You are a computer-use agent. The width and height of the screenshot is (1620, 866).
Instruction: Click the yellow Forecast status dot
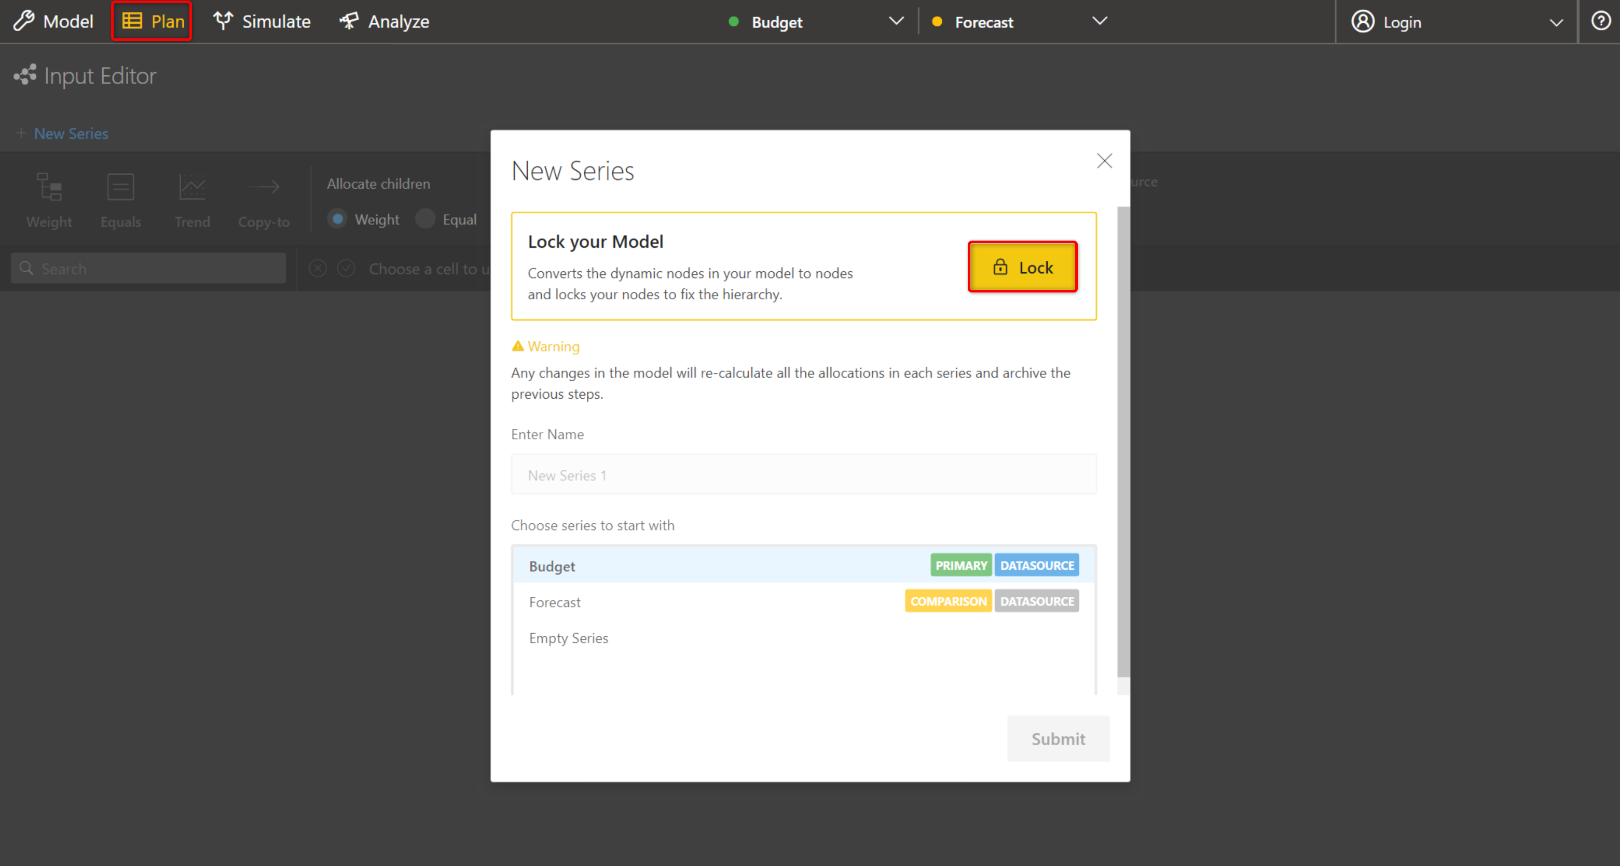click(x=937, y=21)
